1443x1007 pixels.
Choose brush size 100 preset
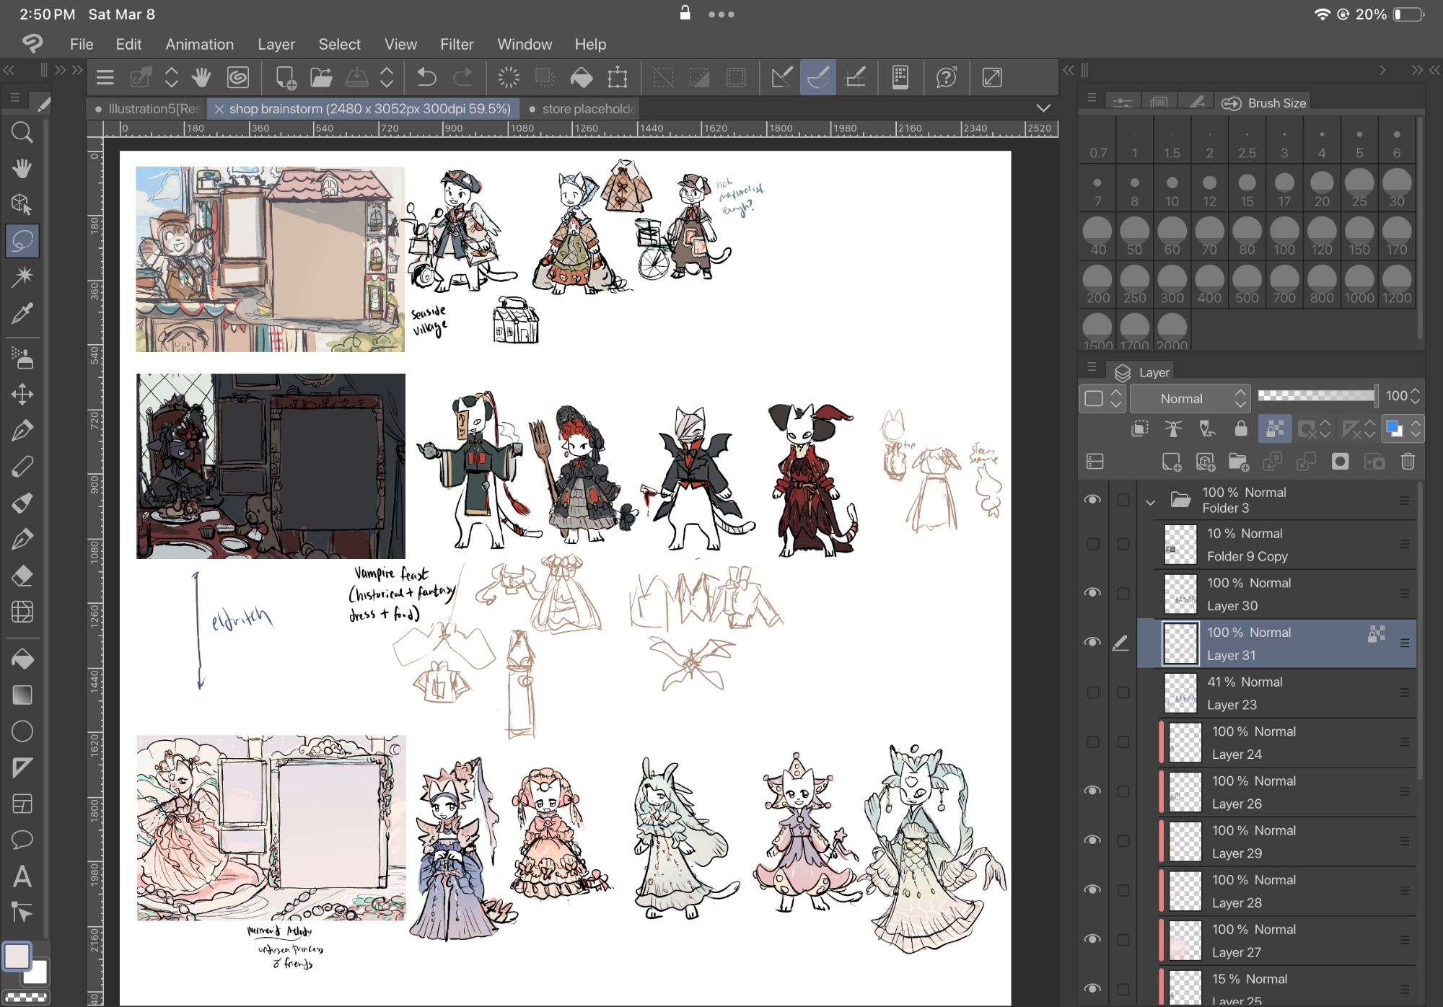(1284, 235)
